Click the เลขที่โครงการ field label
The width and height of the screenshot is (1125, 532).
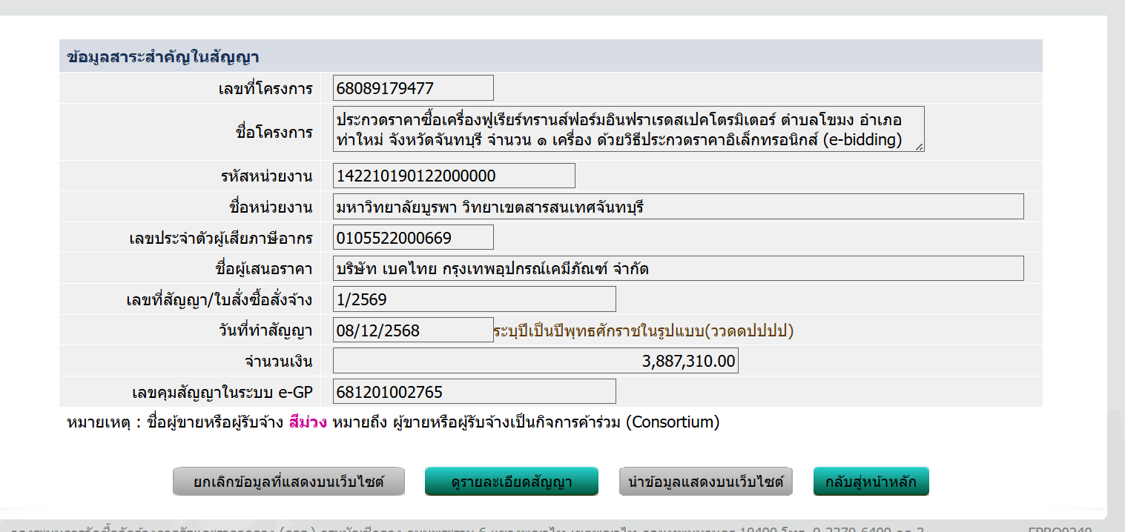[265, 89]
